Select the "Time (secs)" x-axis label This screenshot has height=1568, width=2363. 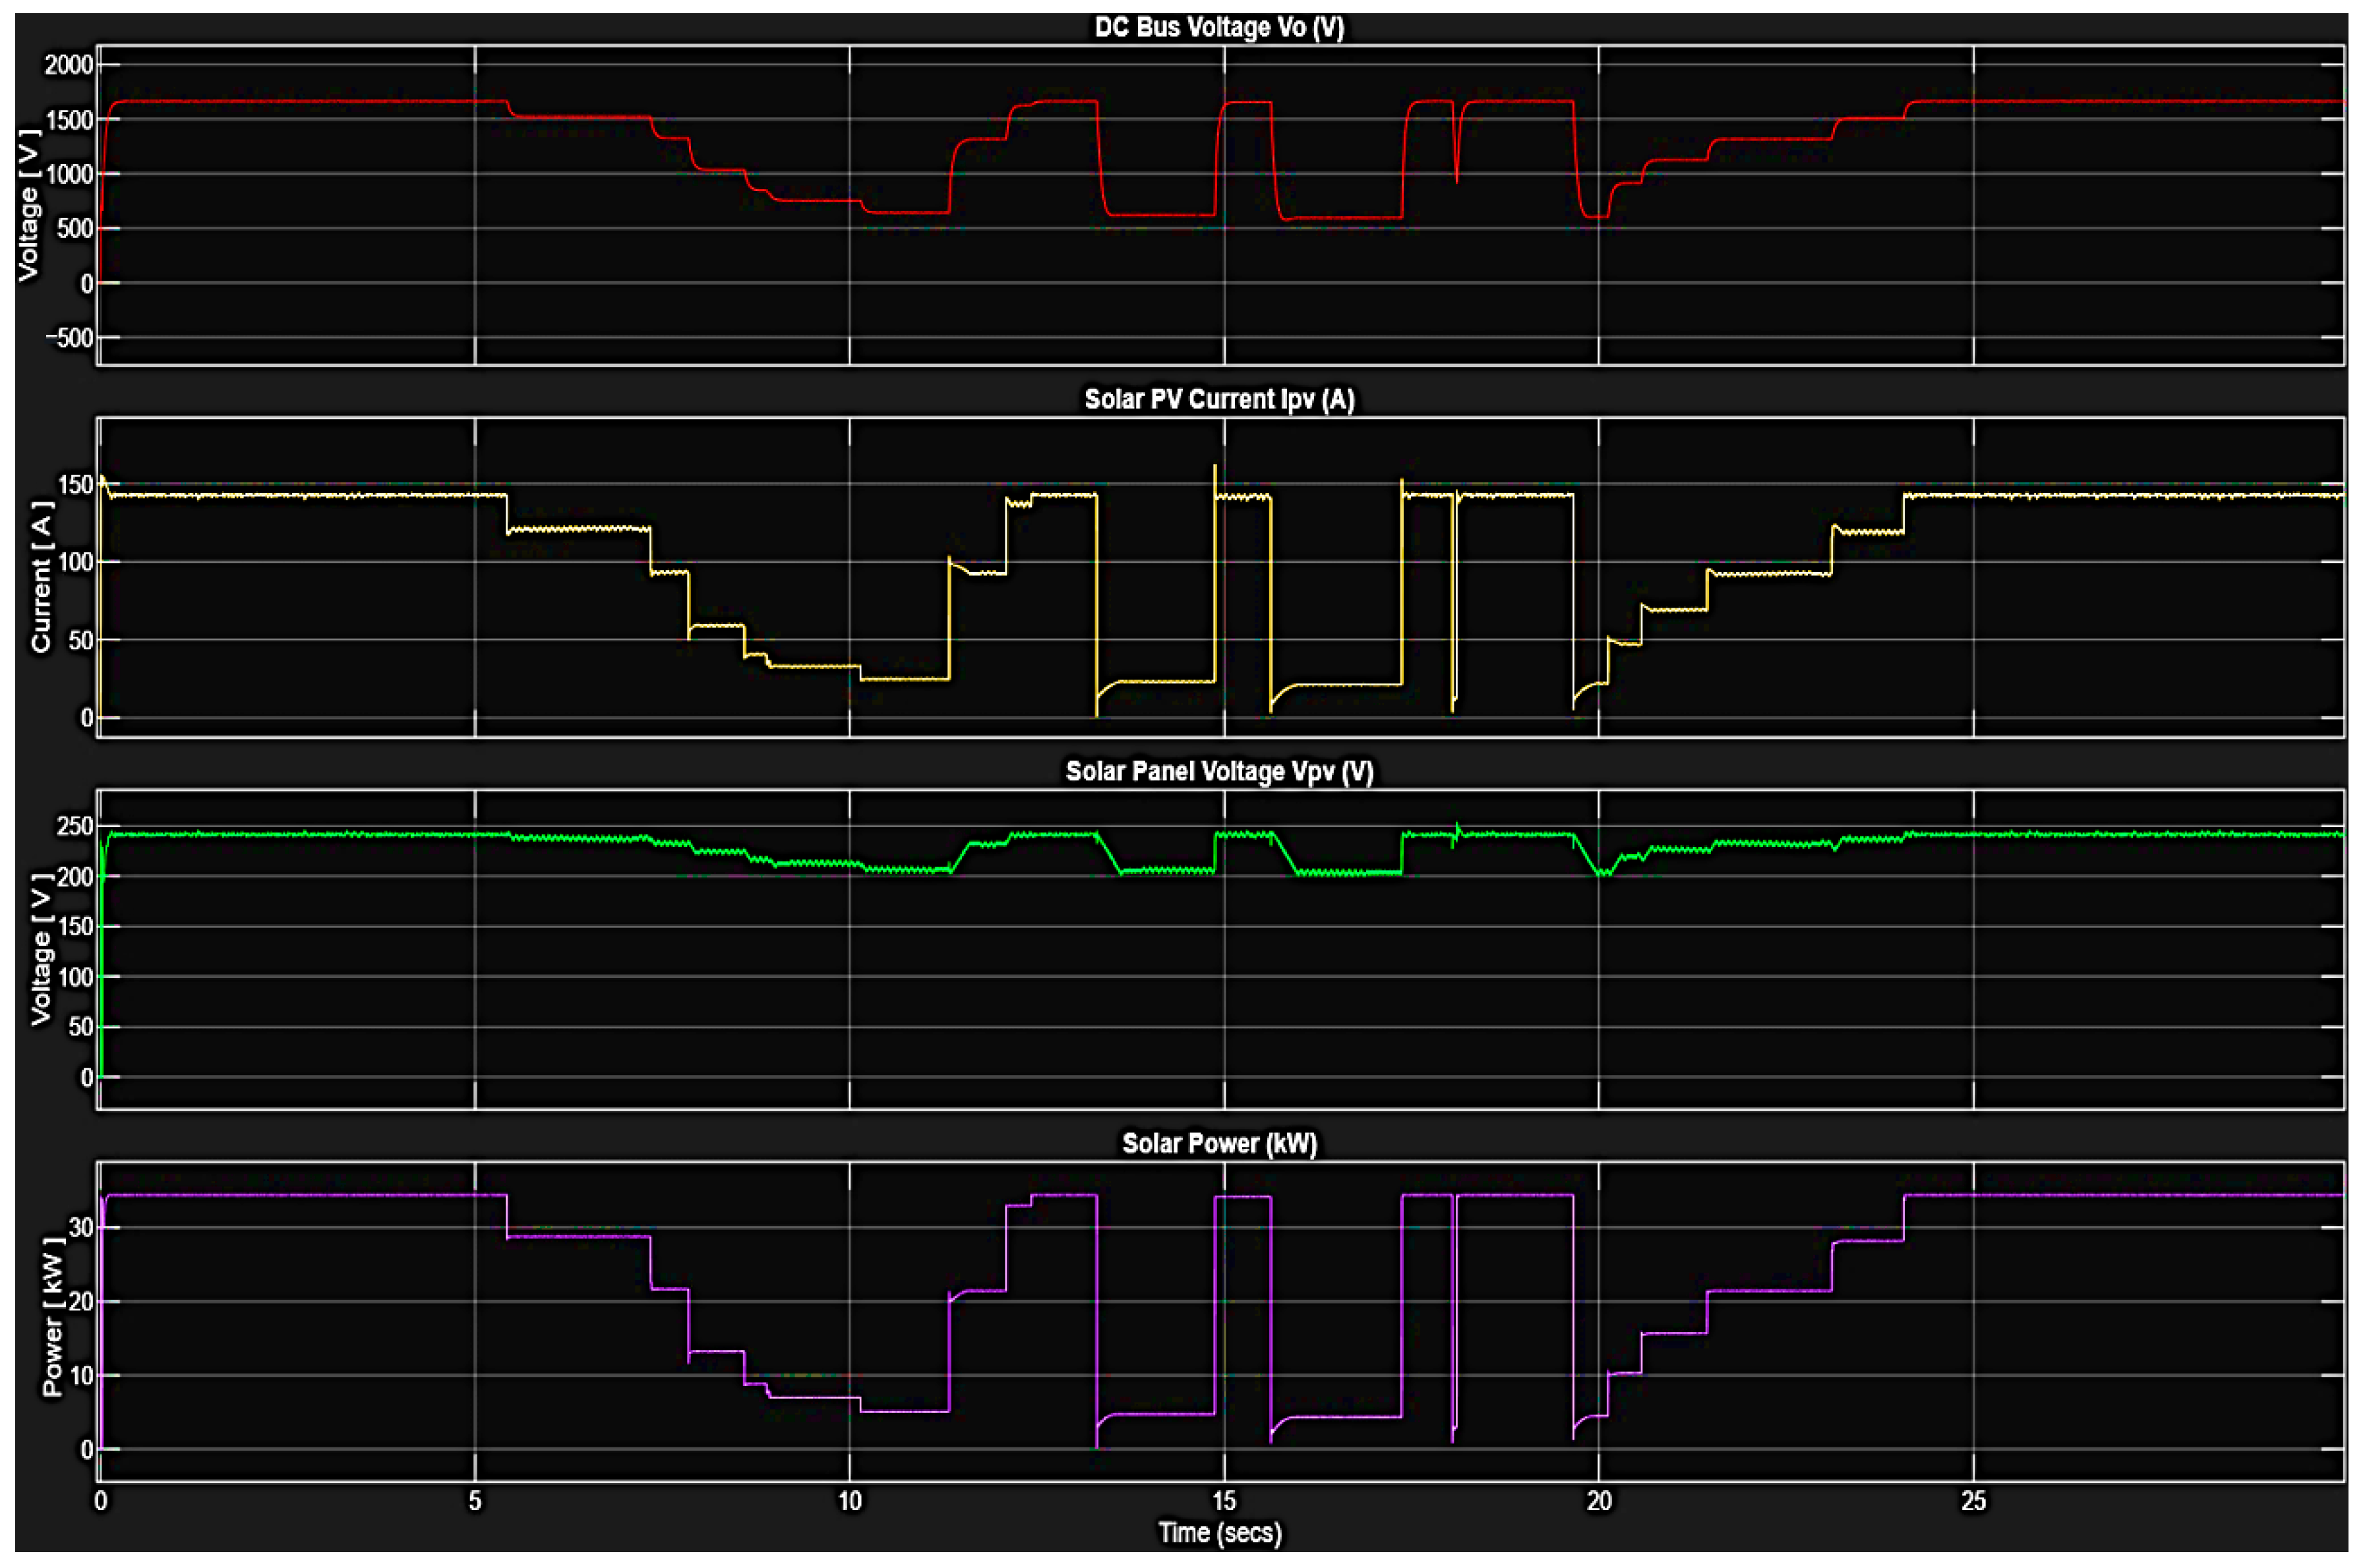[1220, 1532]
